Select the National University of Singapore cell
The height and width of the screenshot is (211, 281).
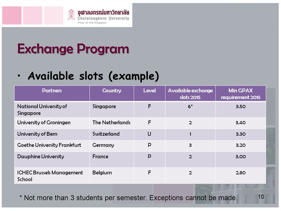(x=52, y=110)
